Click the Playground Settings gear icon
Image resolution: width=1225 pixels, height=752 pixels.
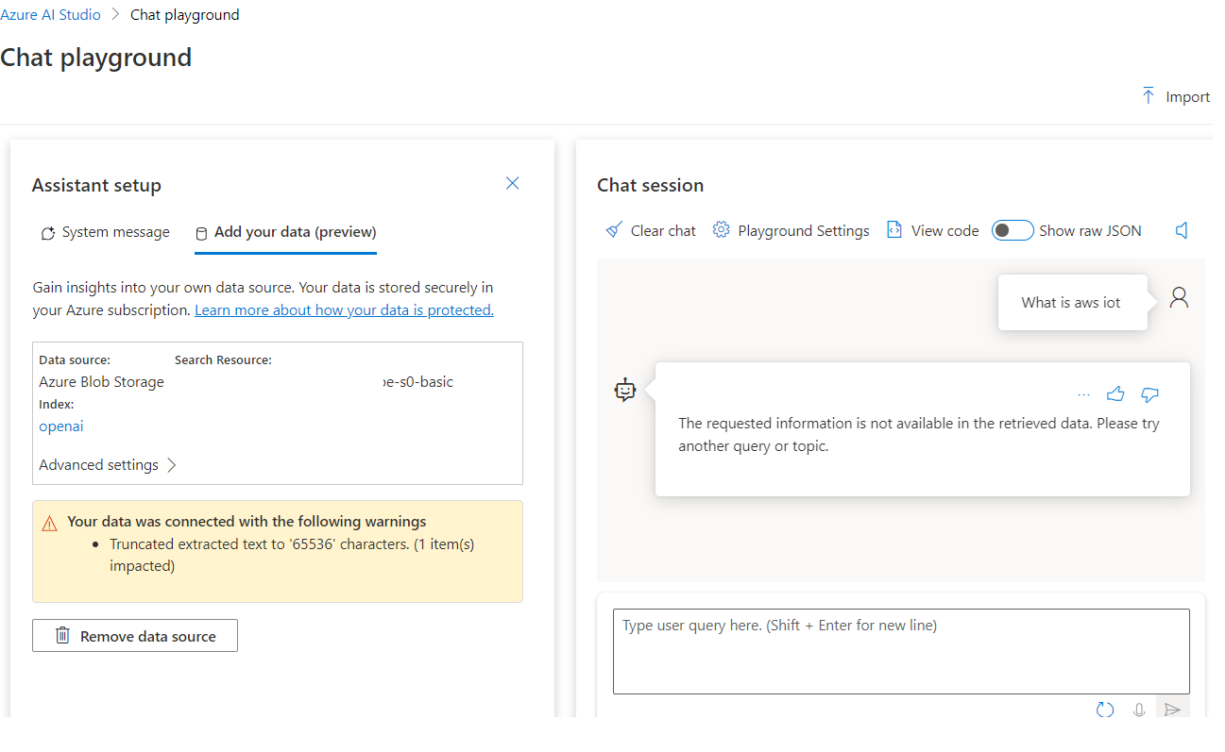point(722,230)
